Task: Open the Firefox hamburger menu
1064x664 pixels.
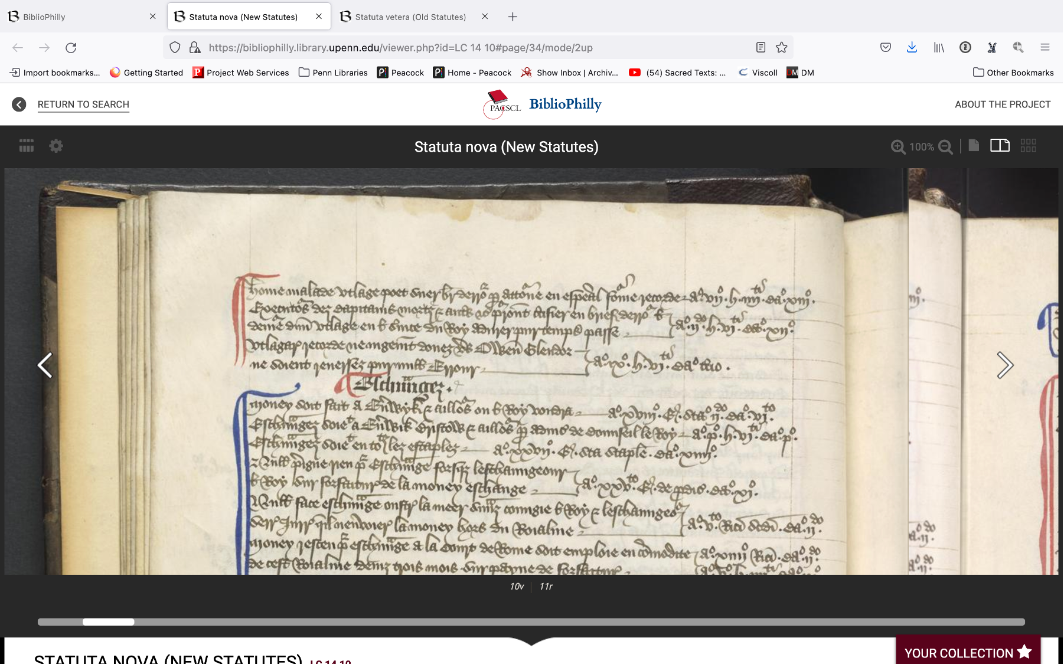Action: (1045, 48)
